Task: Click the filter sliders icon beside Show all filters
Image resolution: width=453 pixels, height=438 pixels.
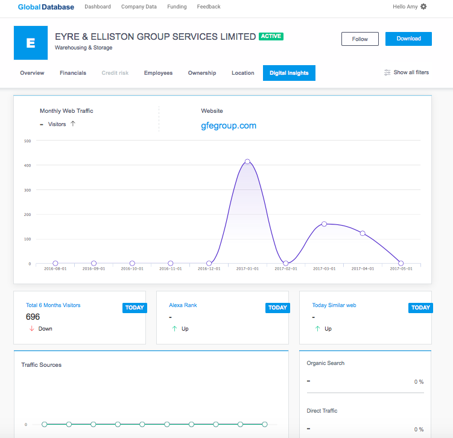Action: tap(387, 72)
